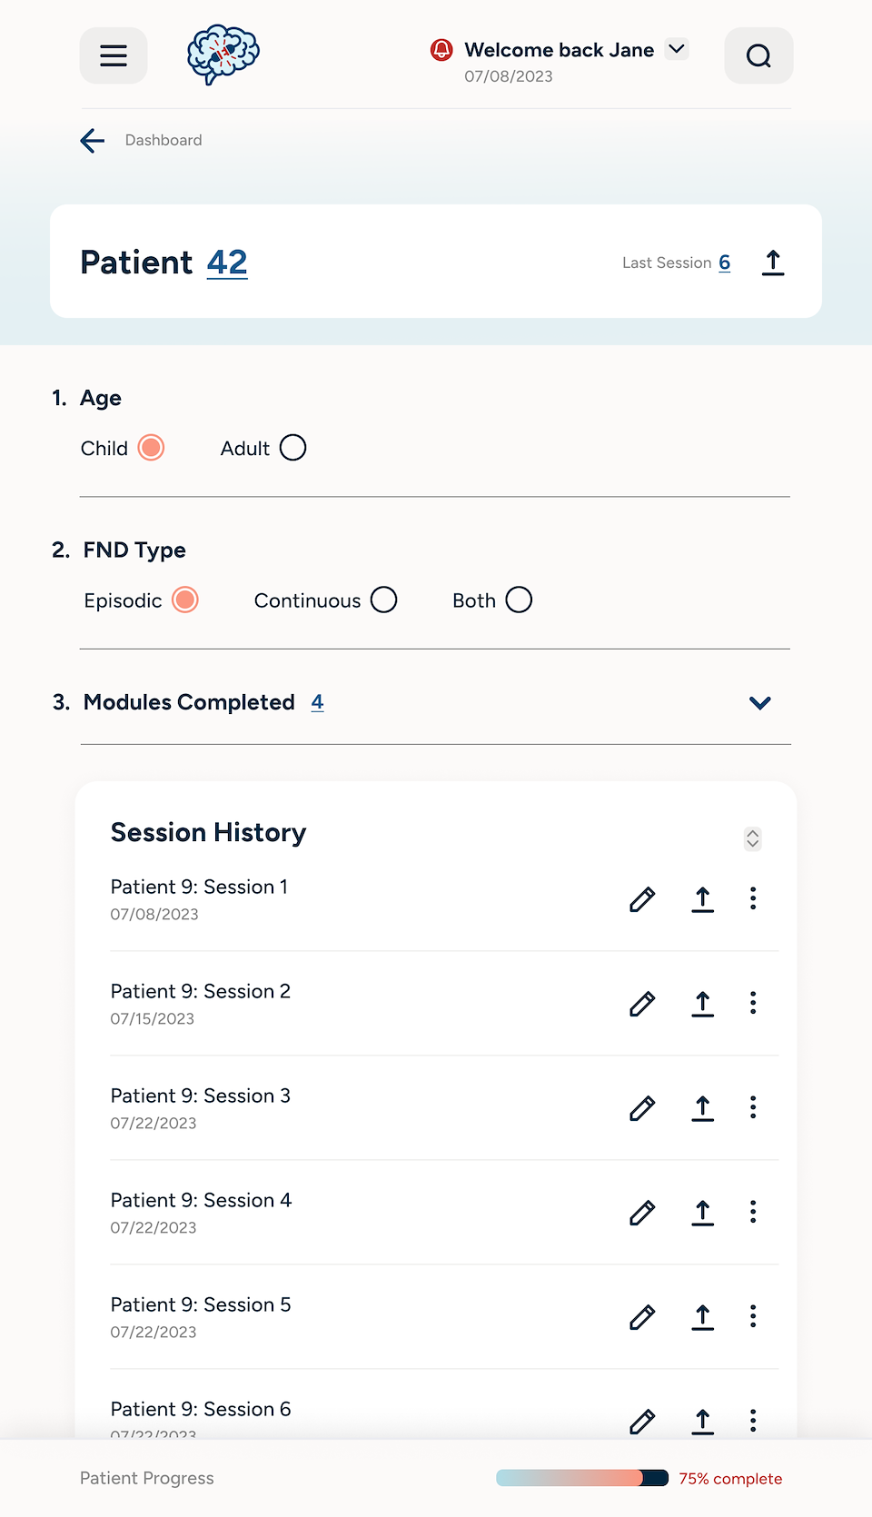This screenshot has height=1517, width=872.
Task: Choose the Both FND type option
Action: tap(519, 600)
